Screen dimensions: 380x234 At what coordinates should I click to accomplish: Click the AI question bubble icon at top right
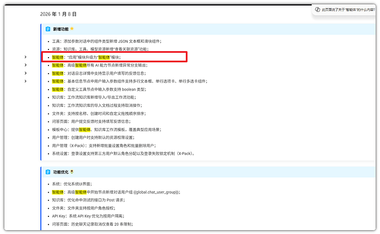(318, 9)
